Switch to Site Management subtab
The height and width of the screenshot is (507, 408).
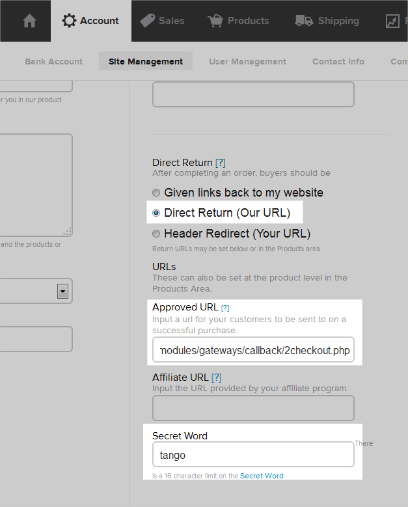(146, 61)
